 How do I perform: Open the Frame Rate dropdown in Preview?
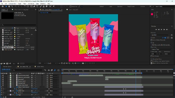pyautogui.click(x=154, y=54)
